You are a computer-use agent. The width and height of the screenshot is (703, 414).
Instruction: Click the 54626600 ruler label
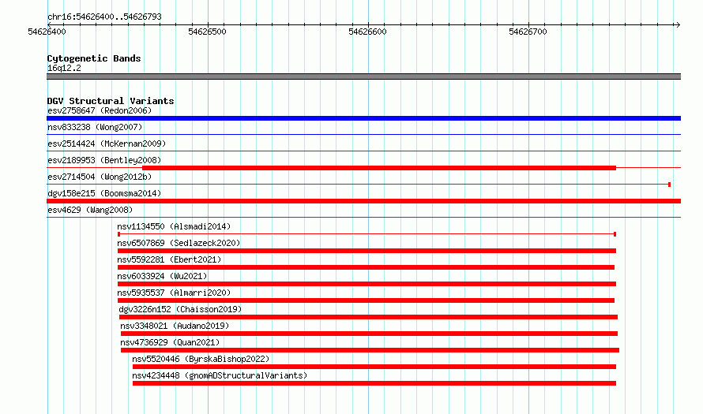point(367,32)
